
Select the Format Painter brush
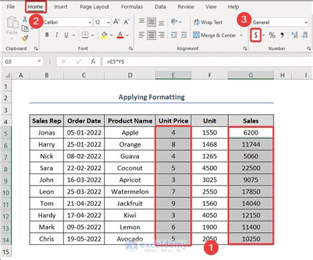25,38
